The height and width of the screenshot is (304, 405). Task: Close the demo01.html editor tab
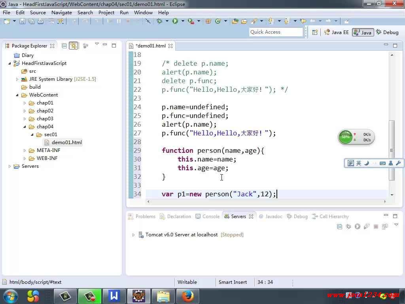[170, 46]
